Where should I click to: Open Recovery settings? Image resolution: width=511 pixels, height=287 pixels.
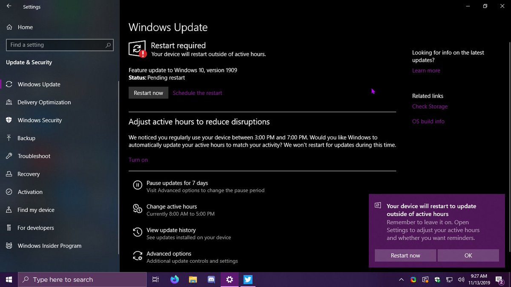click(29, 174)
